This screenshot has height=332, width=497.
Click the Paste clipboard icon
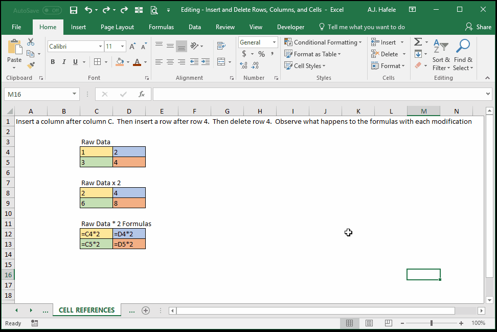pos(15,47)
